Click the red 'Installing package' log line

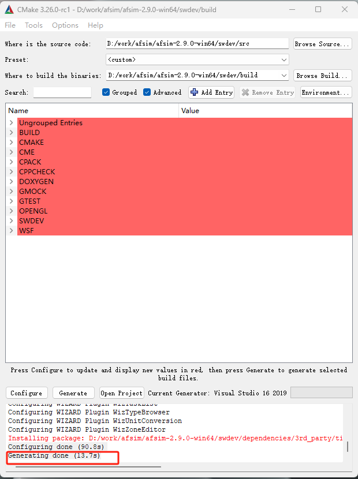175,438
